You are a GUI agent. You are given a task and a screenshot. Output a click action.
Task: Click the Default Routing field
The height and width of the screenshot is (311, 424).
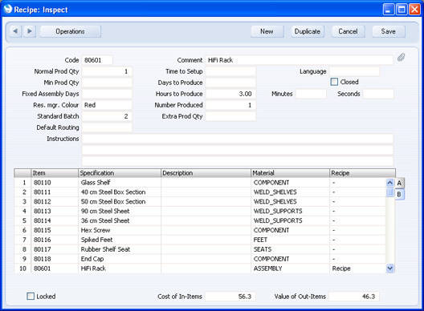(x=107, y=127)
